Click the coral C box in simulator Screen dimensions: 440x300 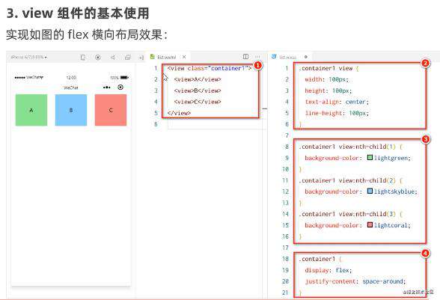[x=111, y=110]
